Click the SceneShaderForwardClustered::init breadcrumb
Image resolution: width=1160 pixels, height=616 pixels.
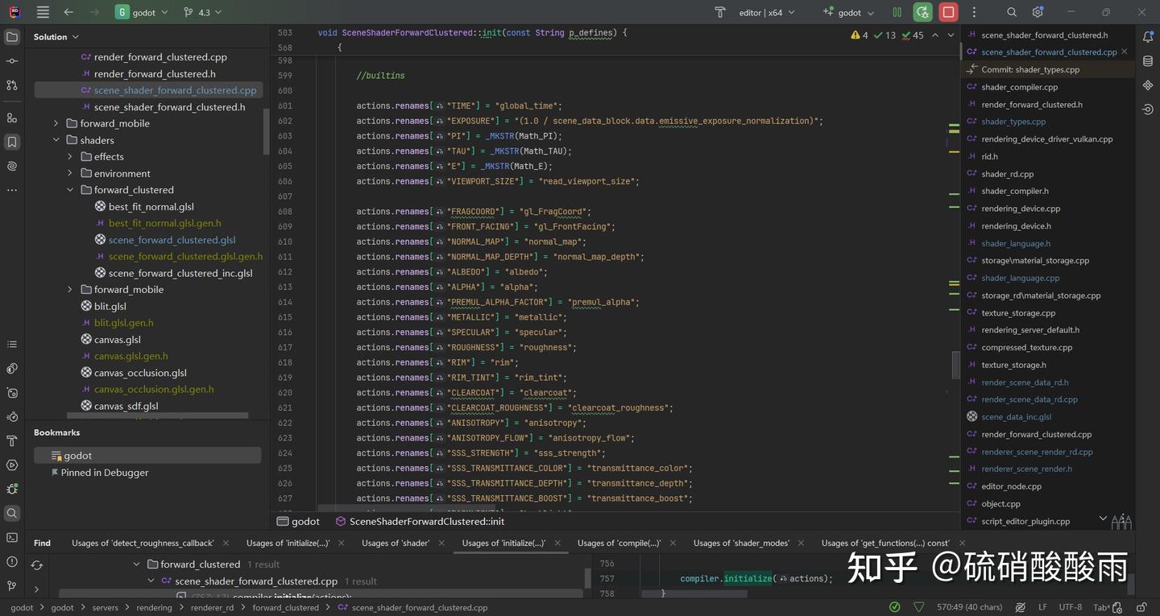[x=420, y=522]
